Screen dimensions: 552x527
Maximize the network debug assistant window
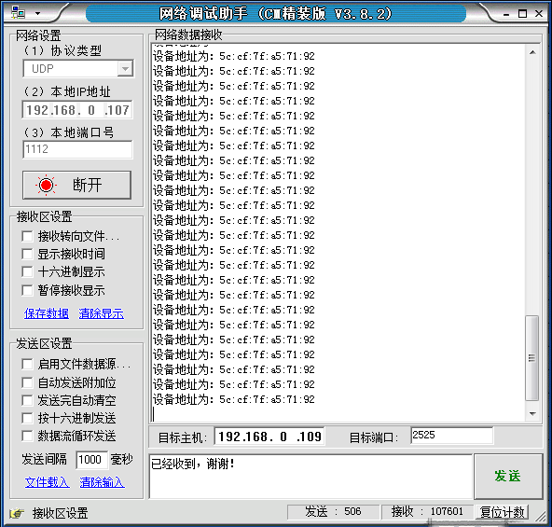click(x=522, y=14)
